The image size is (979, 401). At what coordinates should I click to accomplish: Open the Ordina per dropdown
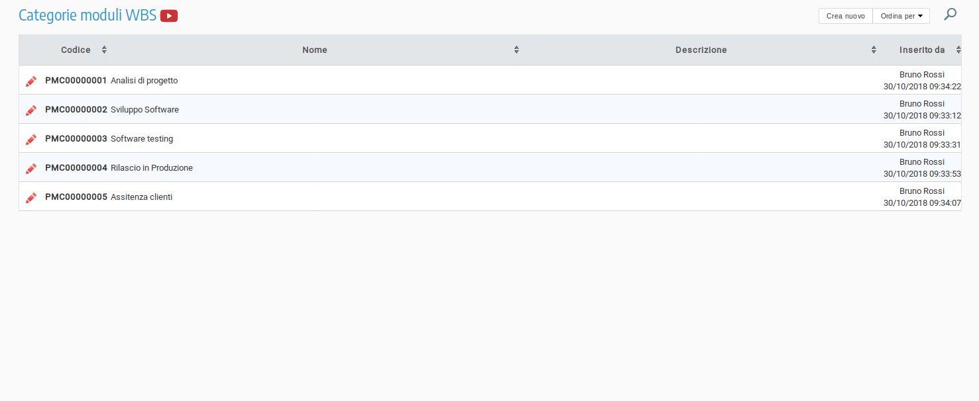(901, 16)
